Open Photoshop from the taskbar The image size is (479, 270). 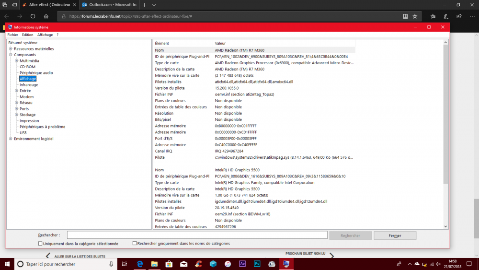tap(257, 264)
